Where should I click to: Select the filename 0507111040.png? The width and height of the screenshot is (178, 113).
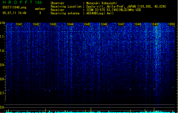(14, 7)
